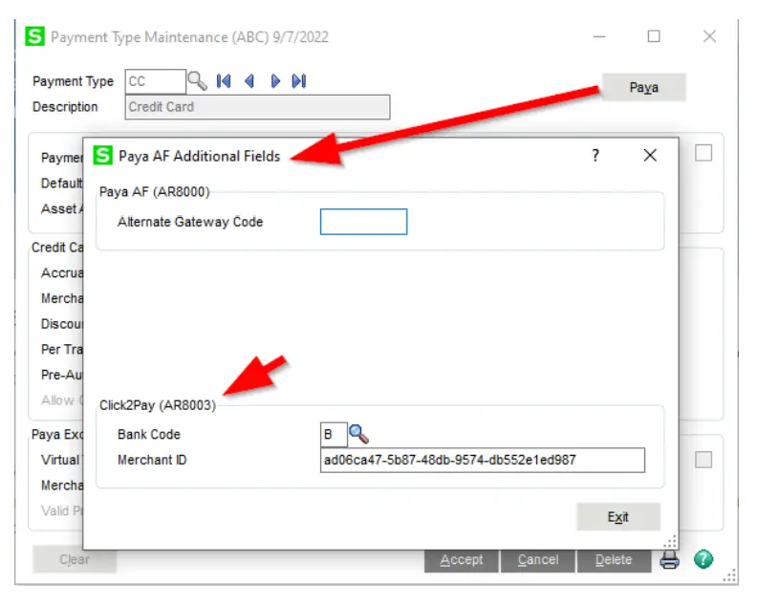Minimize the Payment Type Maintenance window

click(x=599, y=36)
